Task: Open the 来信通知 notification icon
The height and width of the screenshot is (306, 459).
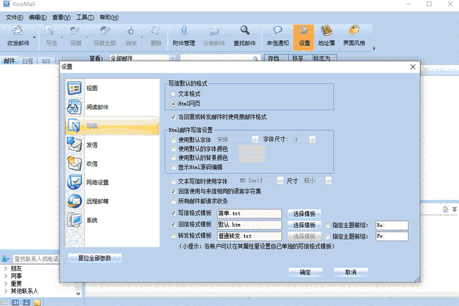Action: coord(278,36)
